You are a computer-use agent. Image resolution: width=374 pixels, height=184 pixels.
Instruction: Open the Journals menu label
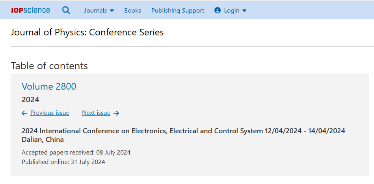click(x=95, y=11)
